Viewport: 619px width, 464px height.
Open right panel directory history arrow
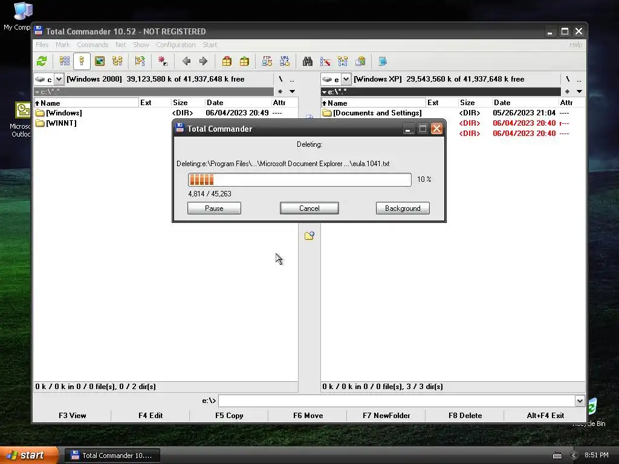tap(579, 92)
